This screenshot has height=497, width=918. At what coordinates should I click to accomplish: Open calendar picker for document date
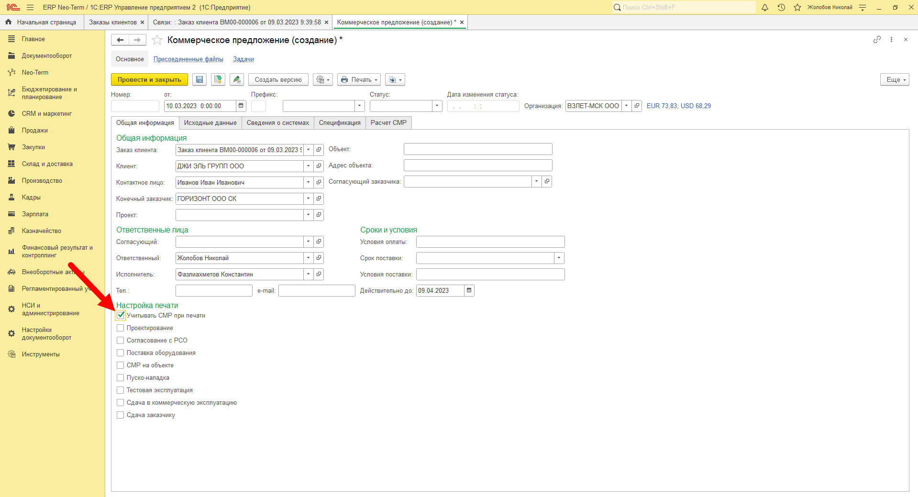point(241,106)
